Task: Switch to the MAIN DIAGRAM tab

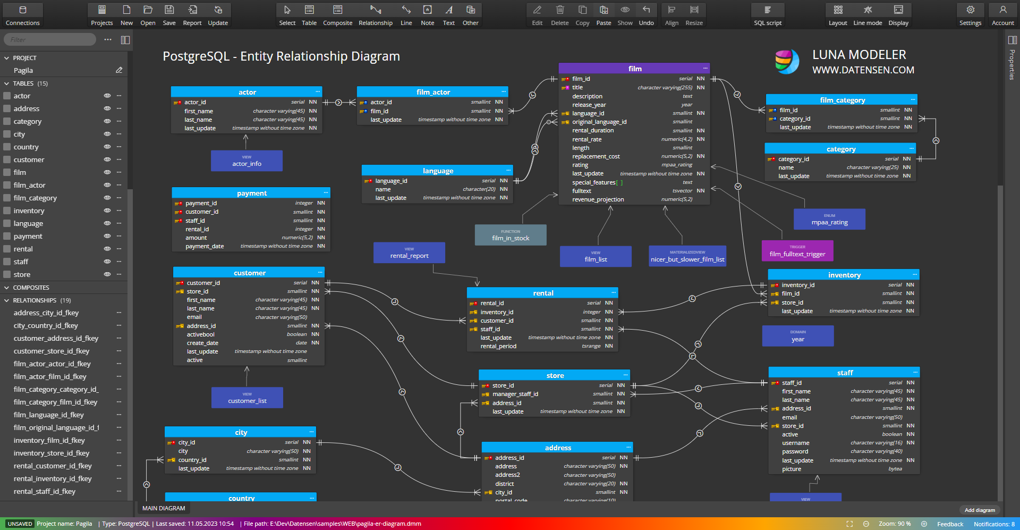Action: pos(163,508)
